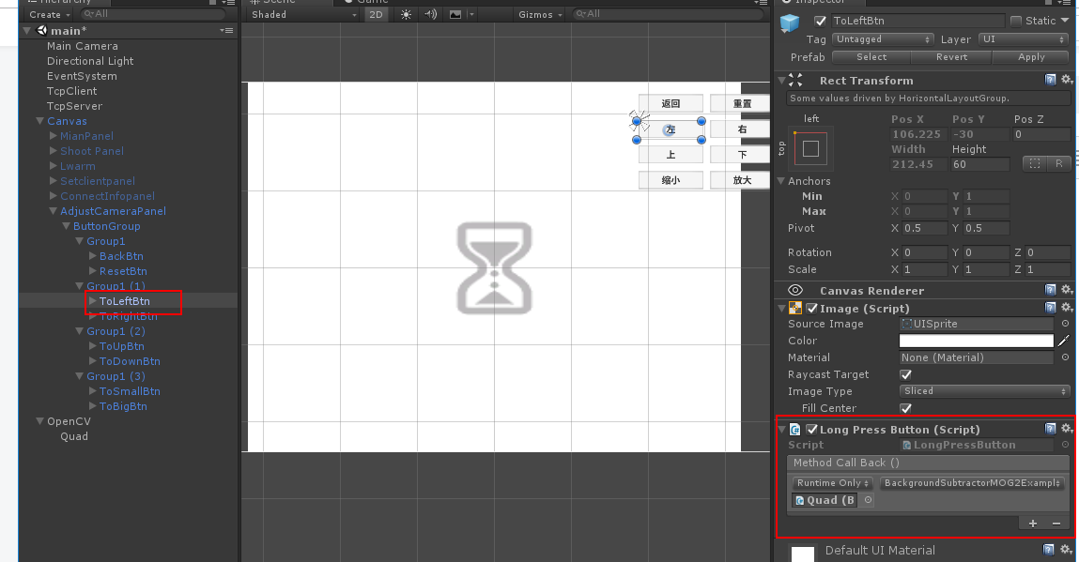Viewport: 1079px width, 562px height.
Task: Click the GameObject cube icon in Inspector
Action: point(790,23)
